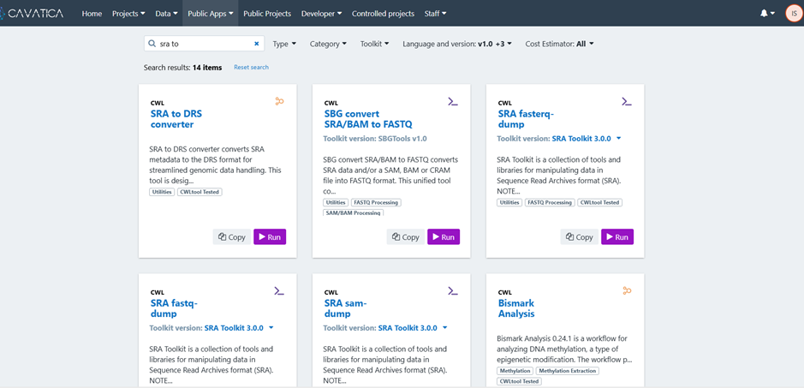
Task: Click the search magnifier icon
Action: point(152,44)
